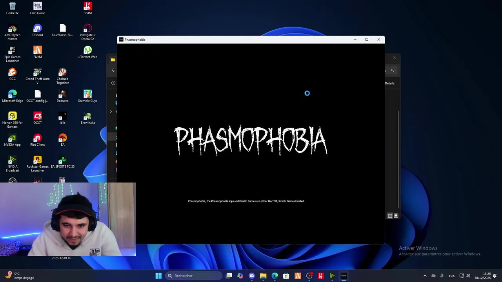
Task: Click the search icon in File Explorer
Action: point(392,70)
